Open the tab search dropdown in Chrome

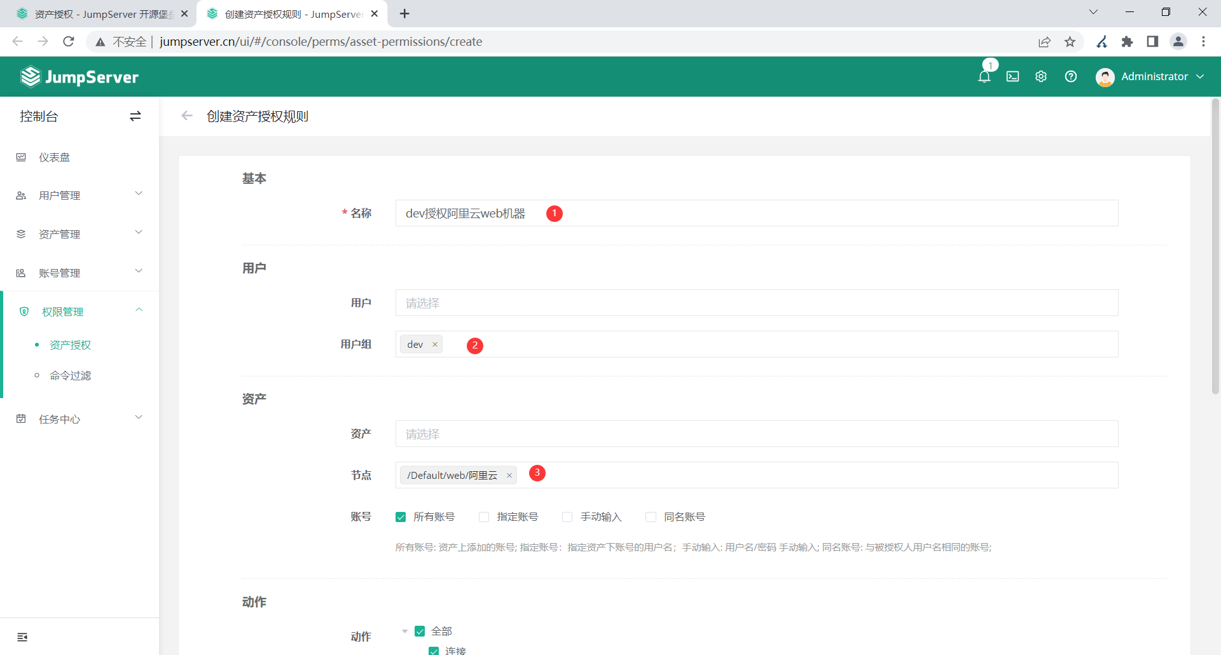(x=1094, y=12)
